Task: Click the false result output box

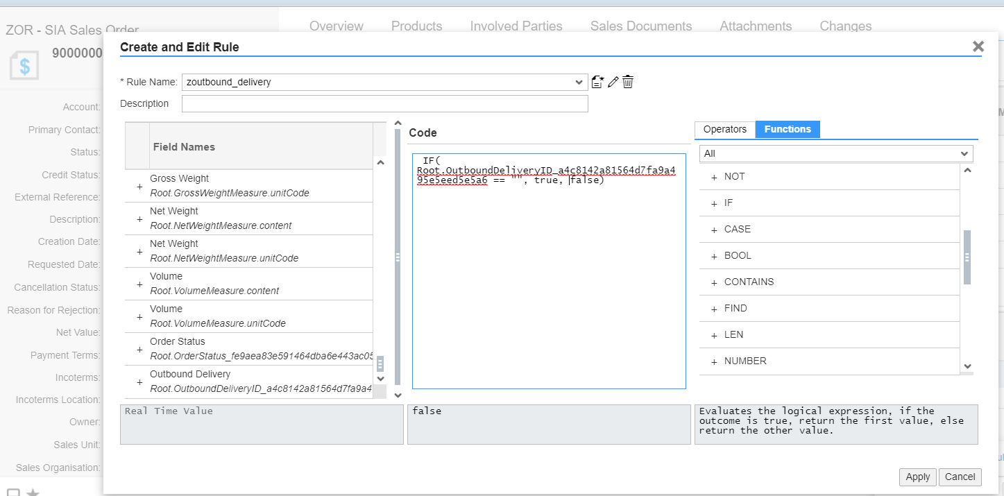Action: 549,425
